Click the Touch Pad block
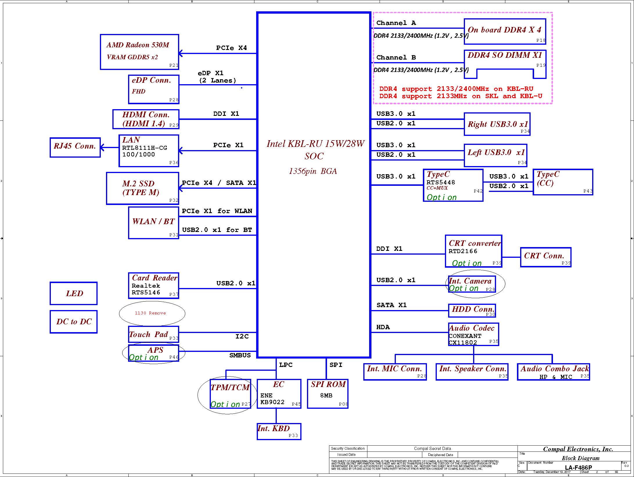634x477 pixels. tap(153, 334)
